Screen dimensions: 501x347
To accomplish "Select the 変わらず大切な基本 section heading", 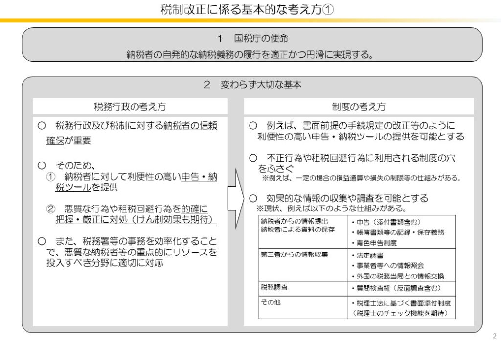I will tap(252, 85).
